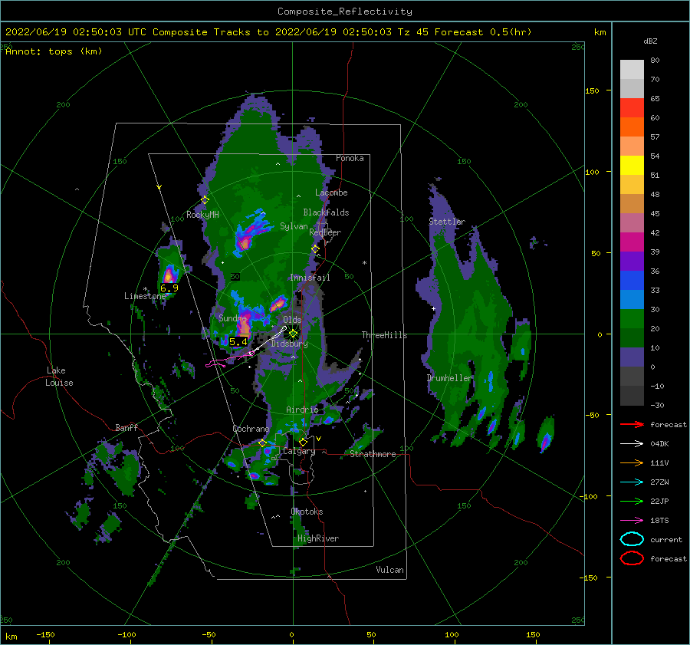
Task: Click the Sundre town label
Action: [x=232, y=318]
